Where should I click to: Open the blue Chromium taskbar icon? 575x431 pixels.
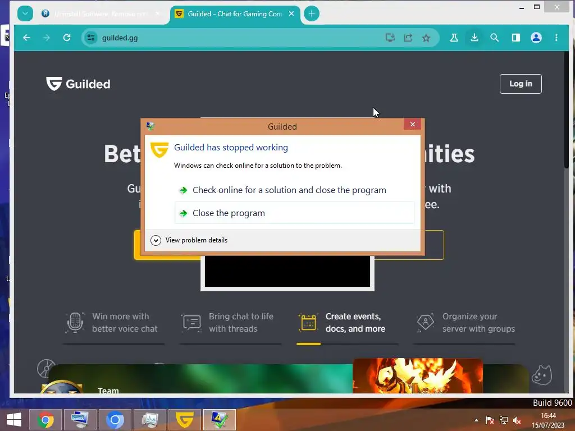coord(115,420)
